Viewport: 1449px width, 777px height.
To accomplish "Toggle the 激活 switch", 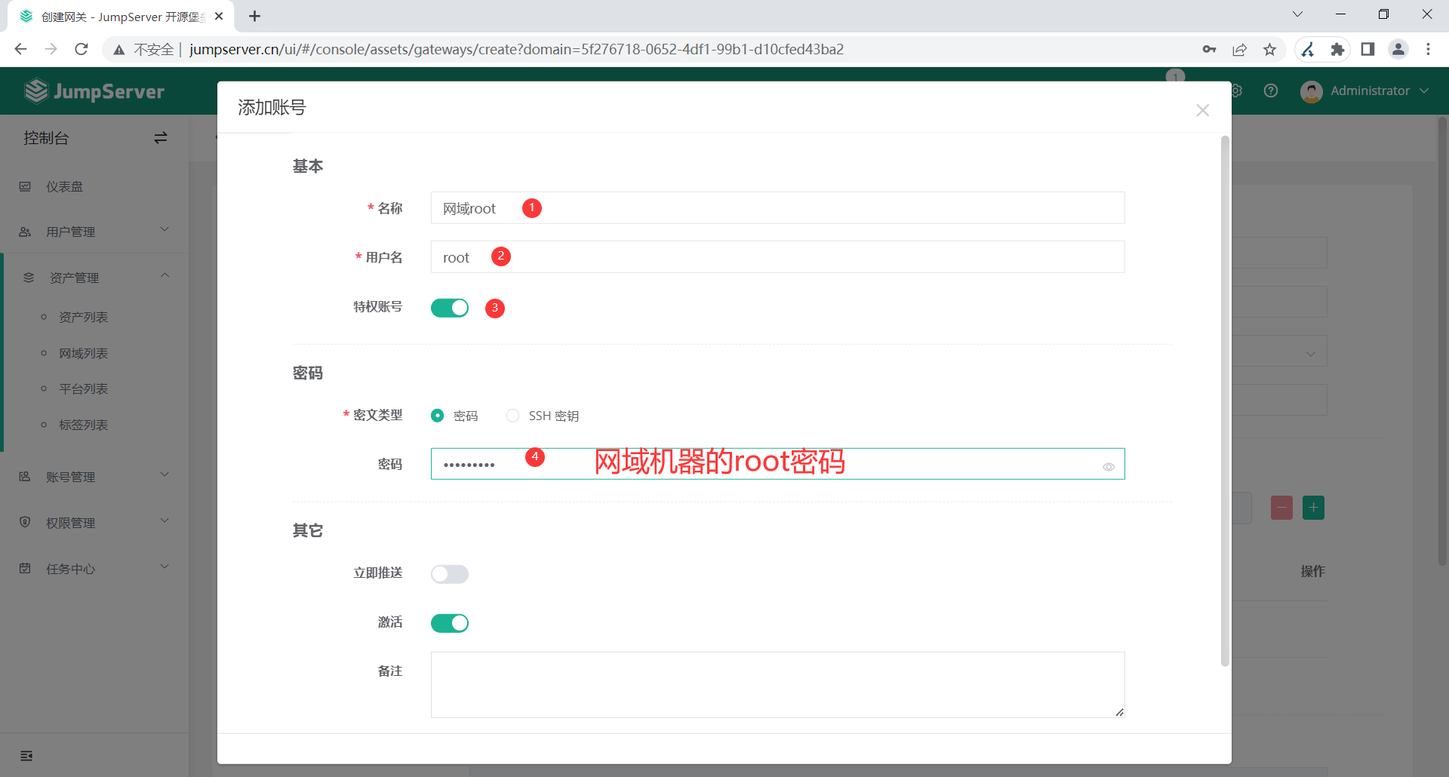I will point(450,623).
